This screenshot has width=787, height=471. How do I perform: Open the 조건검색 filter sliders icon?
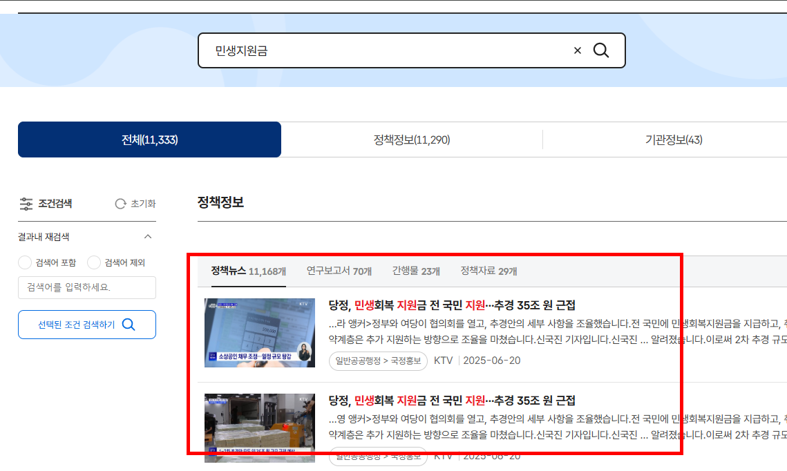[26, 204]
